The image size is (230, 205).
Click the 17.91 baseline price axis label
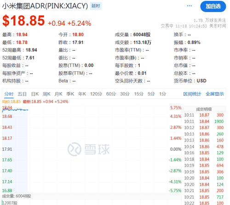tap(7, 149)
